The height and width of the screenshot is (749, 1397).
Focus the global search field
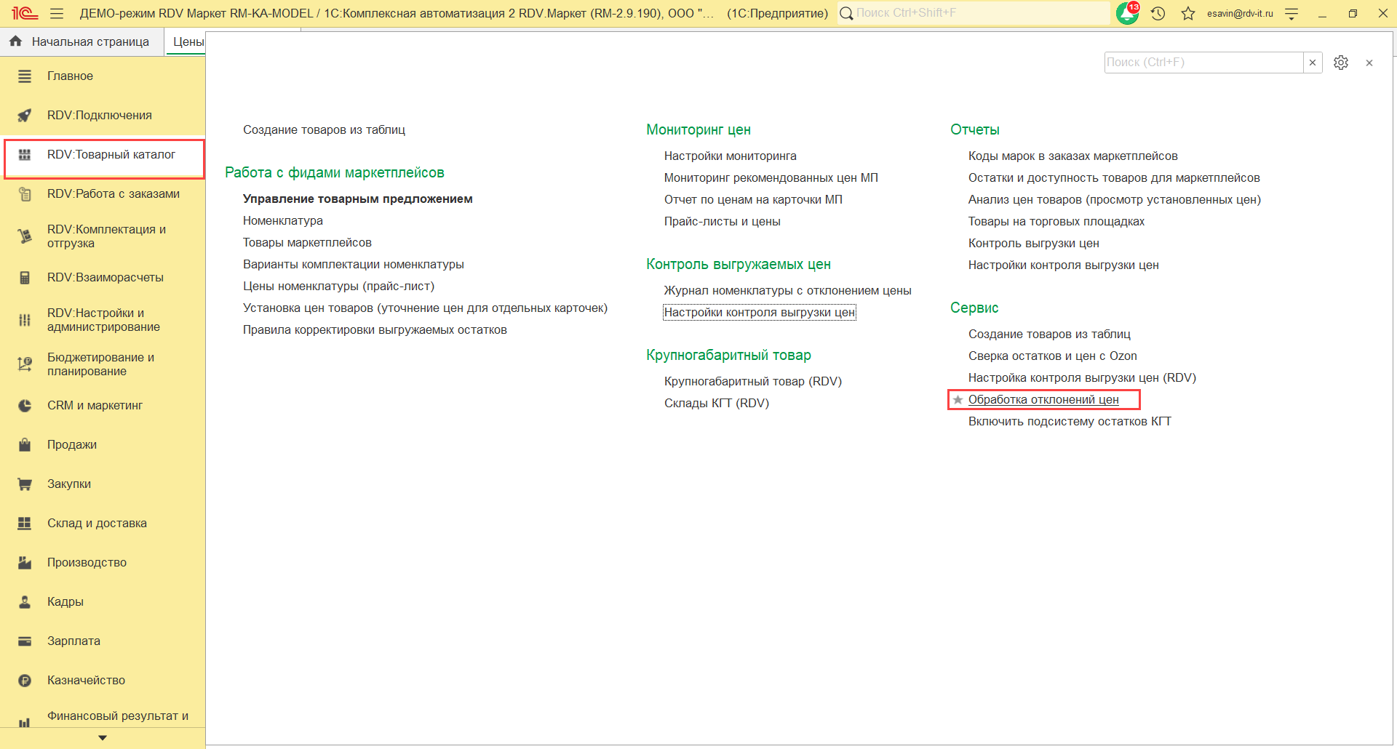982,13
